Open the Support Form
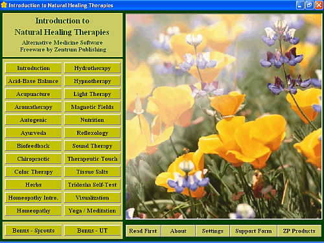Image resolution: width=324 pixels, height=243 pixels. (253, 231)
